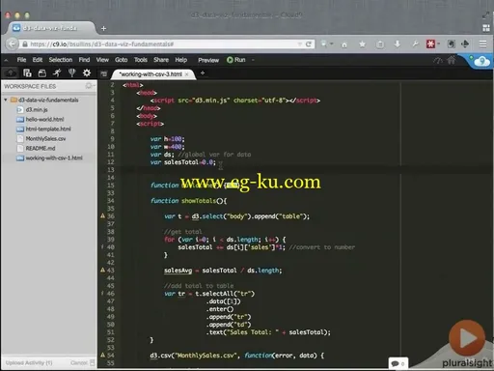Open hello-world.html in the file tree

pos(44,119)
